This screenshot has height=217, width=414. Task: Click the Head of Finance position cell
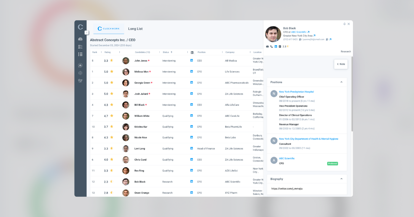point(206,148)
